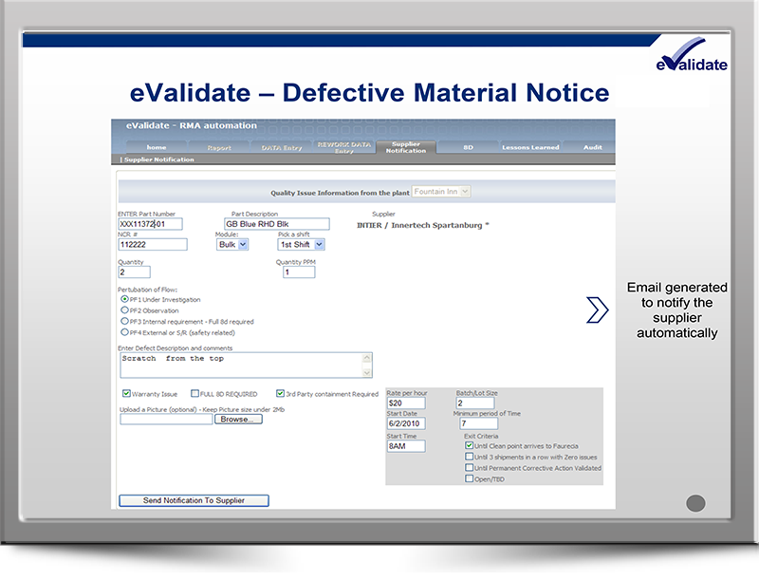
Task: Select PF2 Observation radio button
Action: pyautogui.click(x=125, y=310)
